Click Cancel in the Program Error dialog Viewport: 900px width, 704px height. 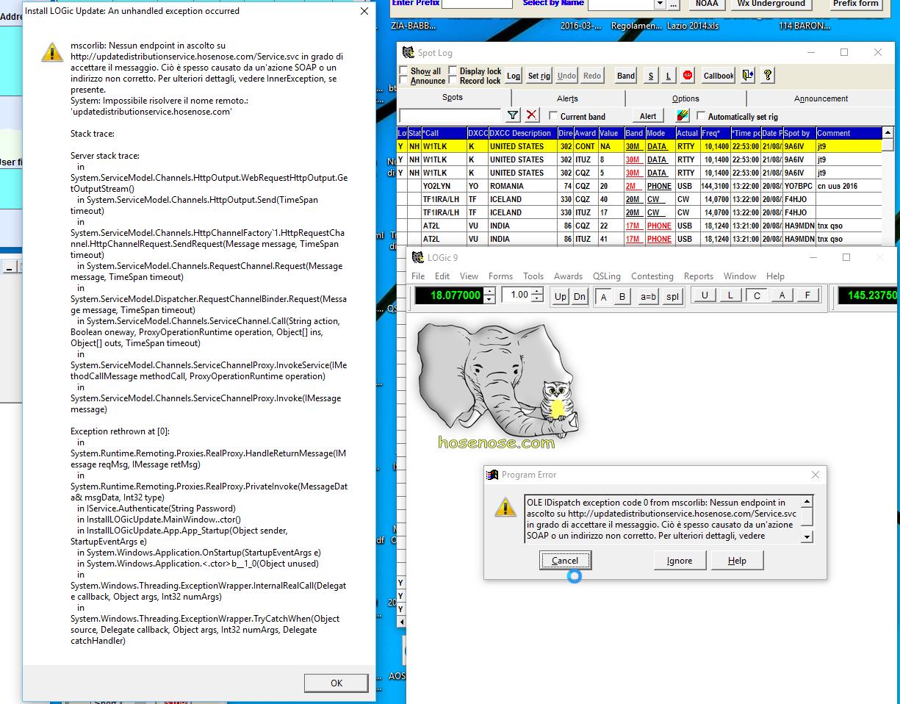[x=565, y=561]
